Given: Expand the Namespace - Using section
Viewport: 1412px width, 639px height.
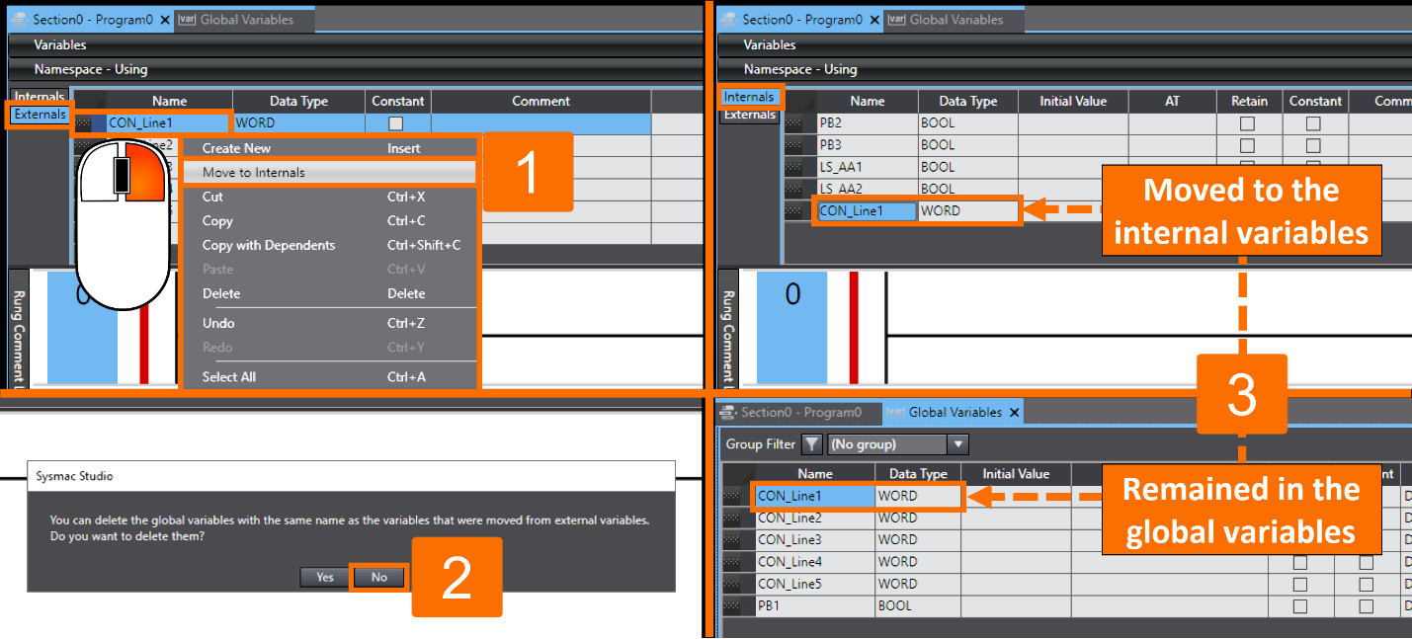Looking at the screenshot, I should [x=95, y=69].
